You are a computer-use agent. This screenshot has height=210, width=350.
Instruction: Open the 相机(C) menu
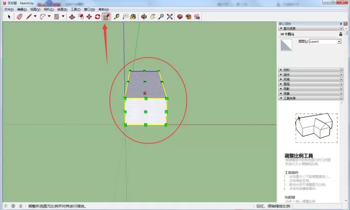(49, 9)
